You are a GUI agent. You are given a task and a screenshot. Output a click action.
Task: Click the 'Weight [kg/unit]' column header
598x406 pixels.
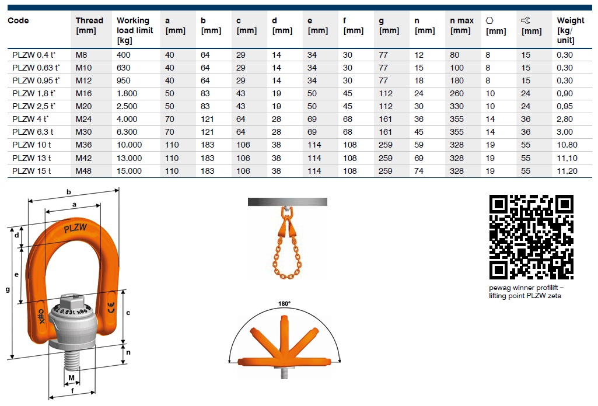pyautogui.click(x=570, y=30)
